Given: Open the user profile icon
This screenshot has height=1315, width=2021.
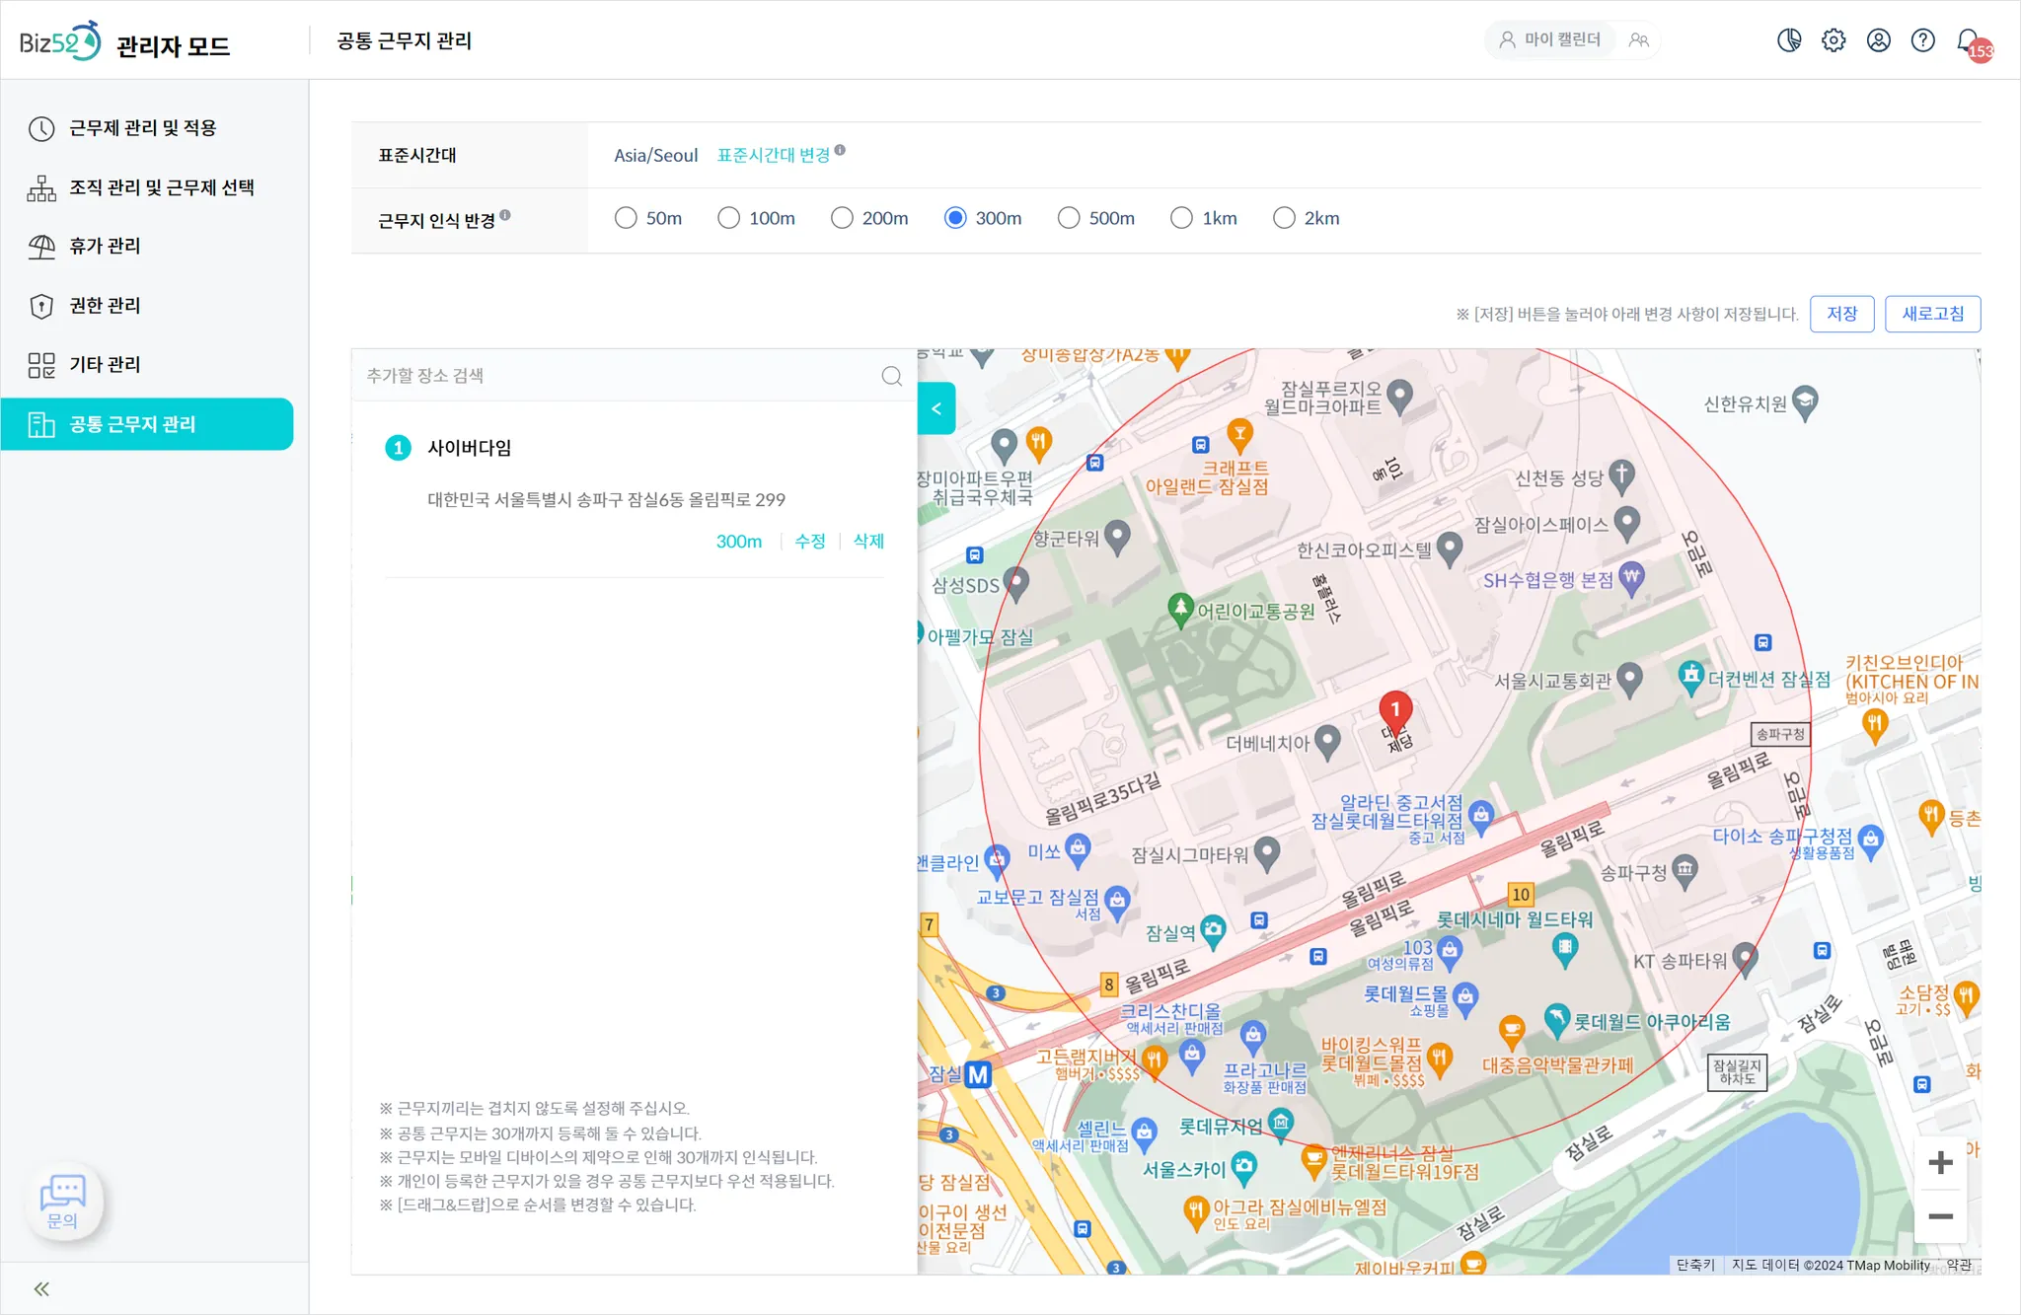Looking at the screenshot, I should pyautogui.click(x=1878, y=40).
